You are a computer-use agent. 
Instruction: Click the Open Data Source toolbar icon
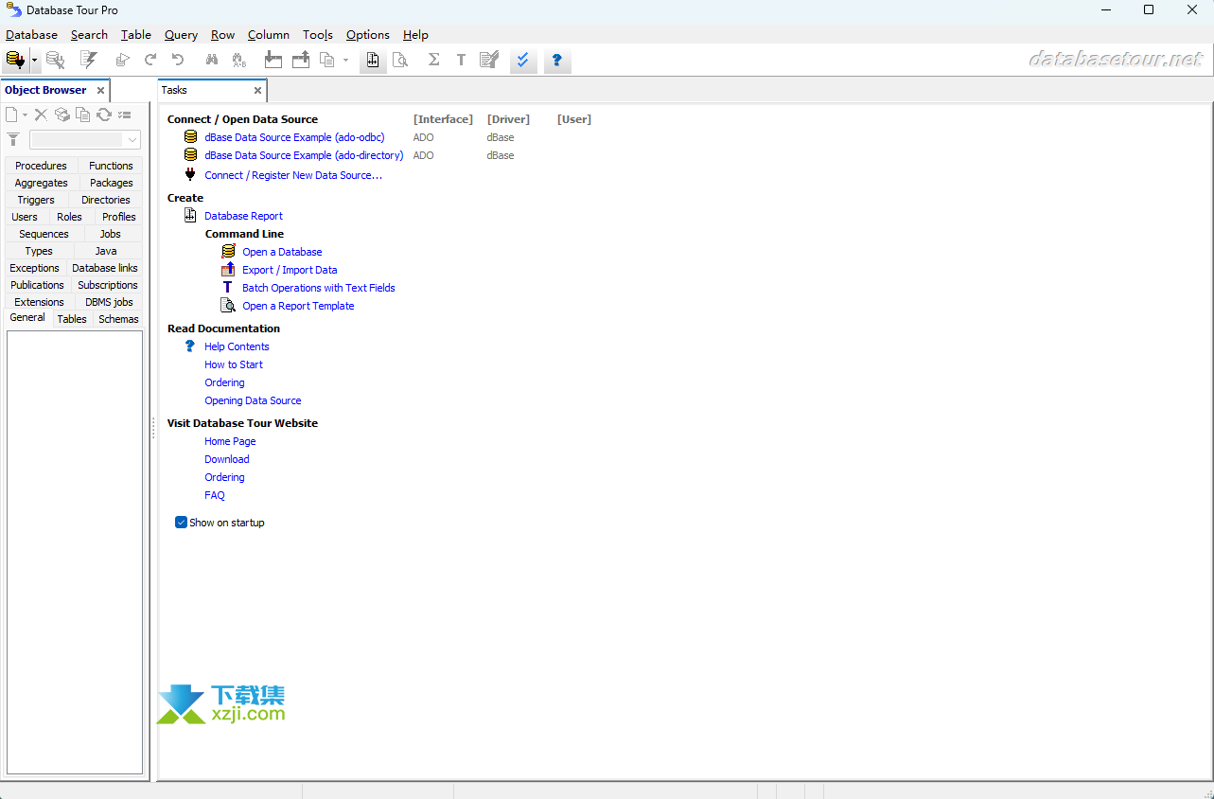click(15, 61)
